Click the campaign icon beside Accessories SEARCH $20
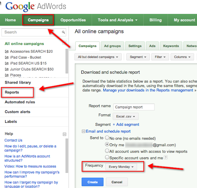197x188 pixels. tap(7, 51)
